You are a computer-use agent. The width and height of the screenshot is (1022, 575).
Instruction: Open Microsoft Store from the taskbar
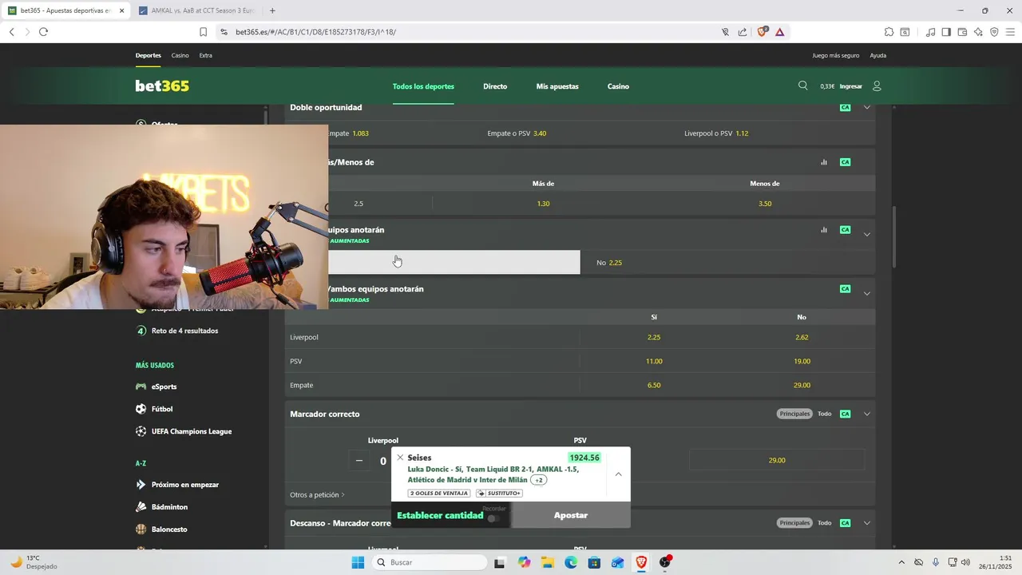[594, 562]
